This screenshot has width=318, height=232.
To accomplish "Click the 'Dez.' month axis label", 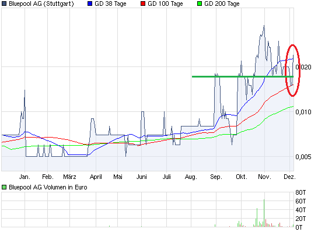I will point(289,177).
